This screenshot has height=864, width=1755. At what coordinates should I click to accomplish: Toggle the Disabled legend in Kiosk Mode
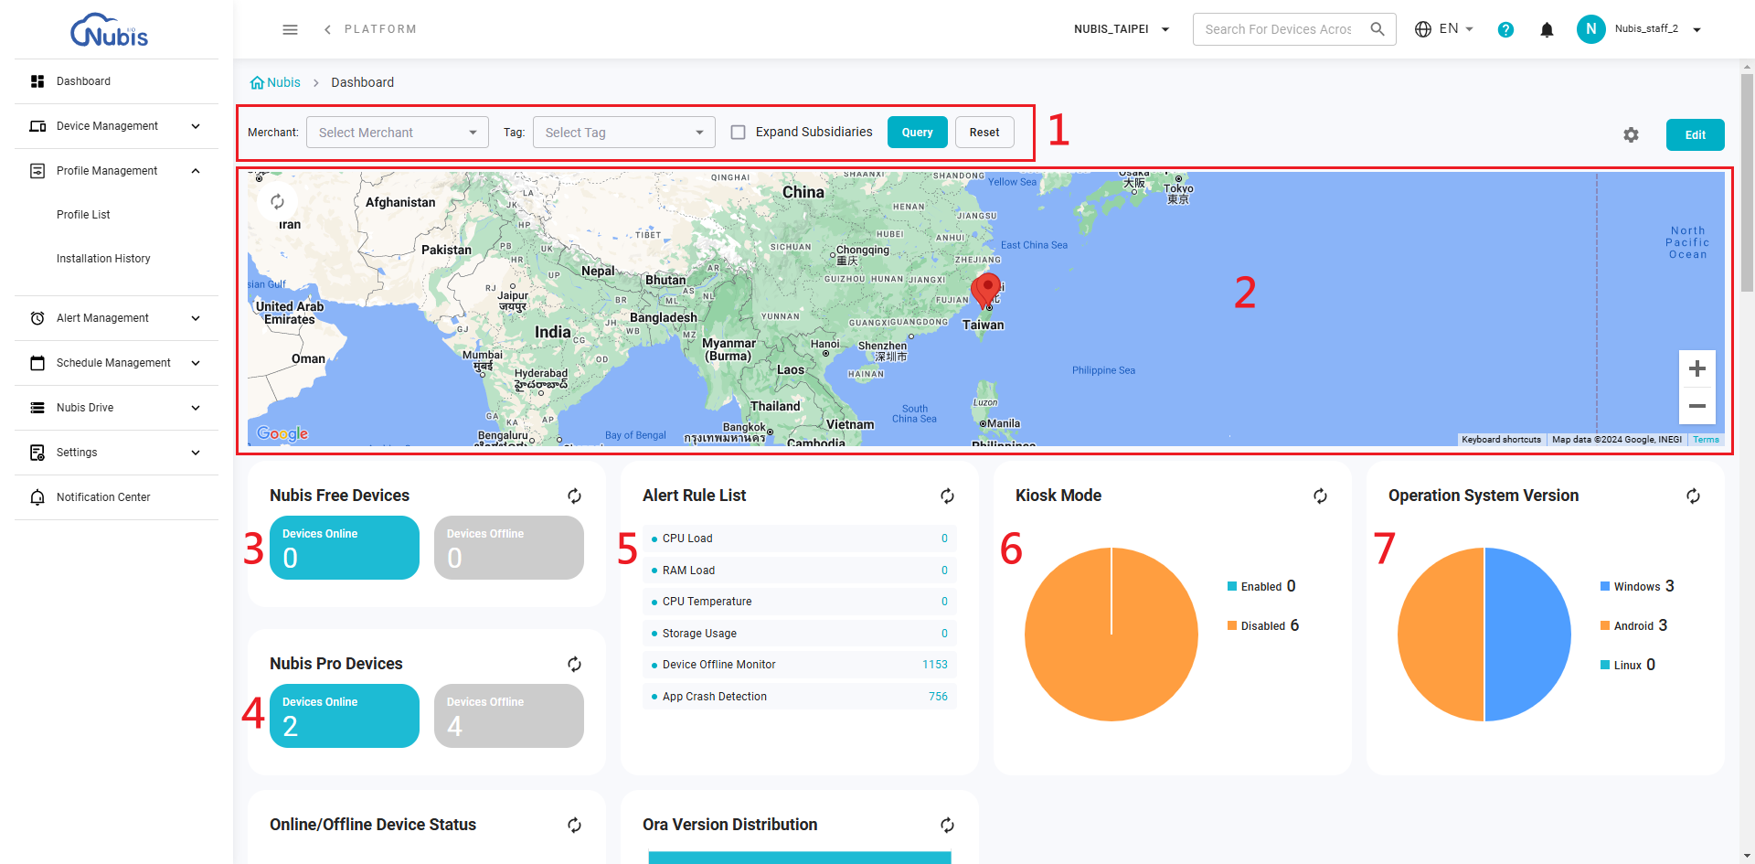(1263, 625)
